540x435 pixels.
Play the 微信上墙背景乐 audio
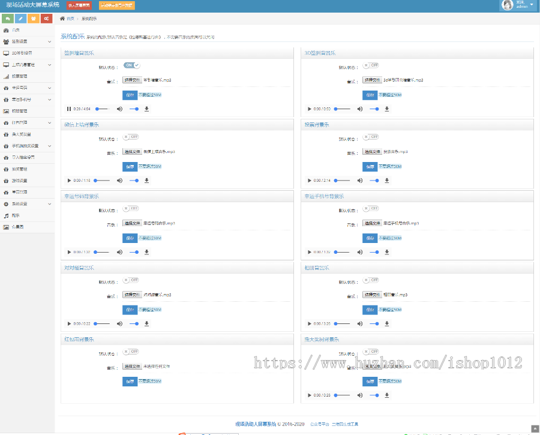(x=69, y=181)
